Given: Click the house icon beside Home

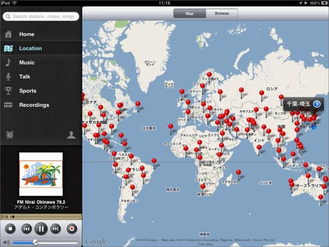Looking at the screenshot, I should pyautogui.click(x=8, y=34).
